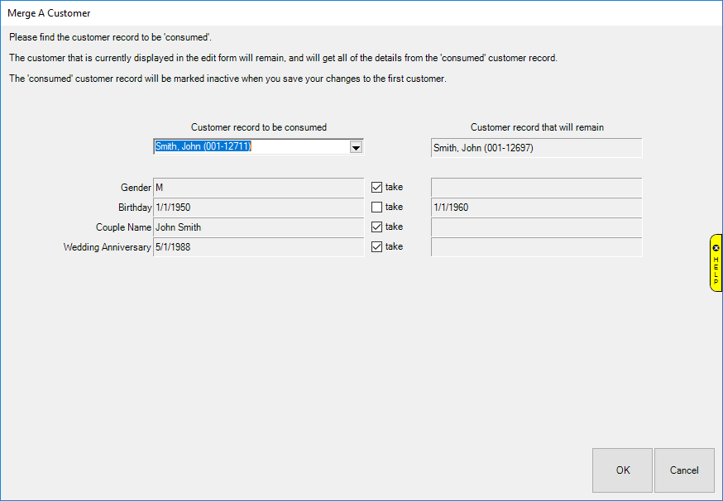This screenshot has height=501, width=723.
Task: Enable the Birthday take checkbox
Action: coord(377,207)
